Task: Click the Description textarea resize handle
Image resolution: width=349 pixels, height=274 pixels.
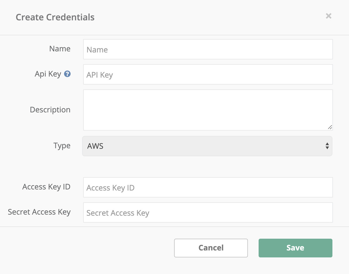Action: [330, 127]
